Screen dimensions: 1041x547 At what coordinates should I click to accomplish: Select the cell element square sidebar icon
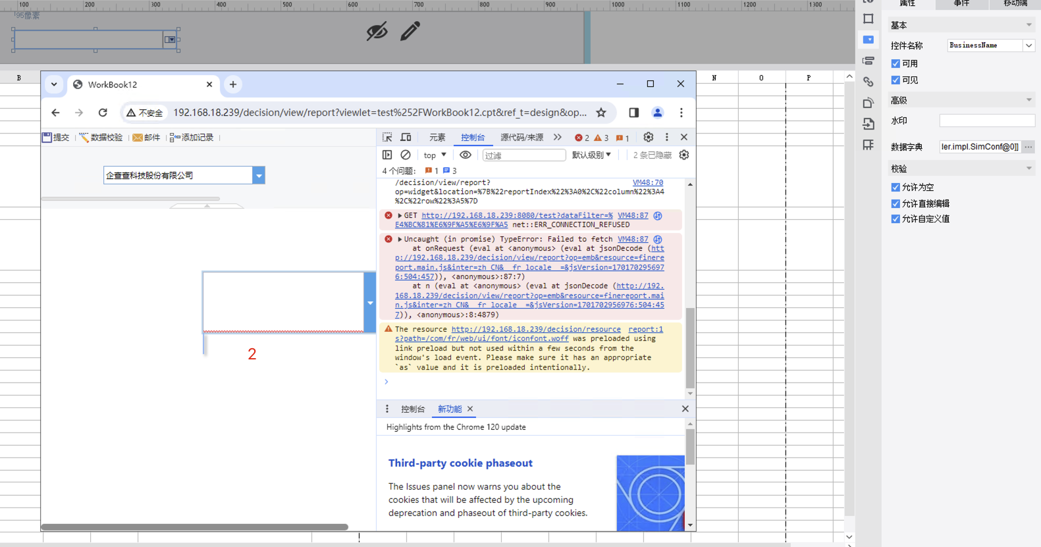[x=868, y=18]
